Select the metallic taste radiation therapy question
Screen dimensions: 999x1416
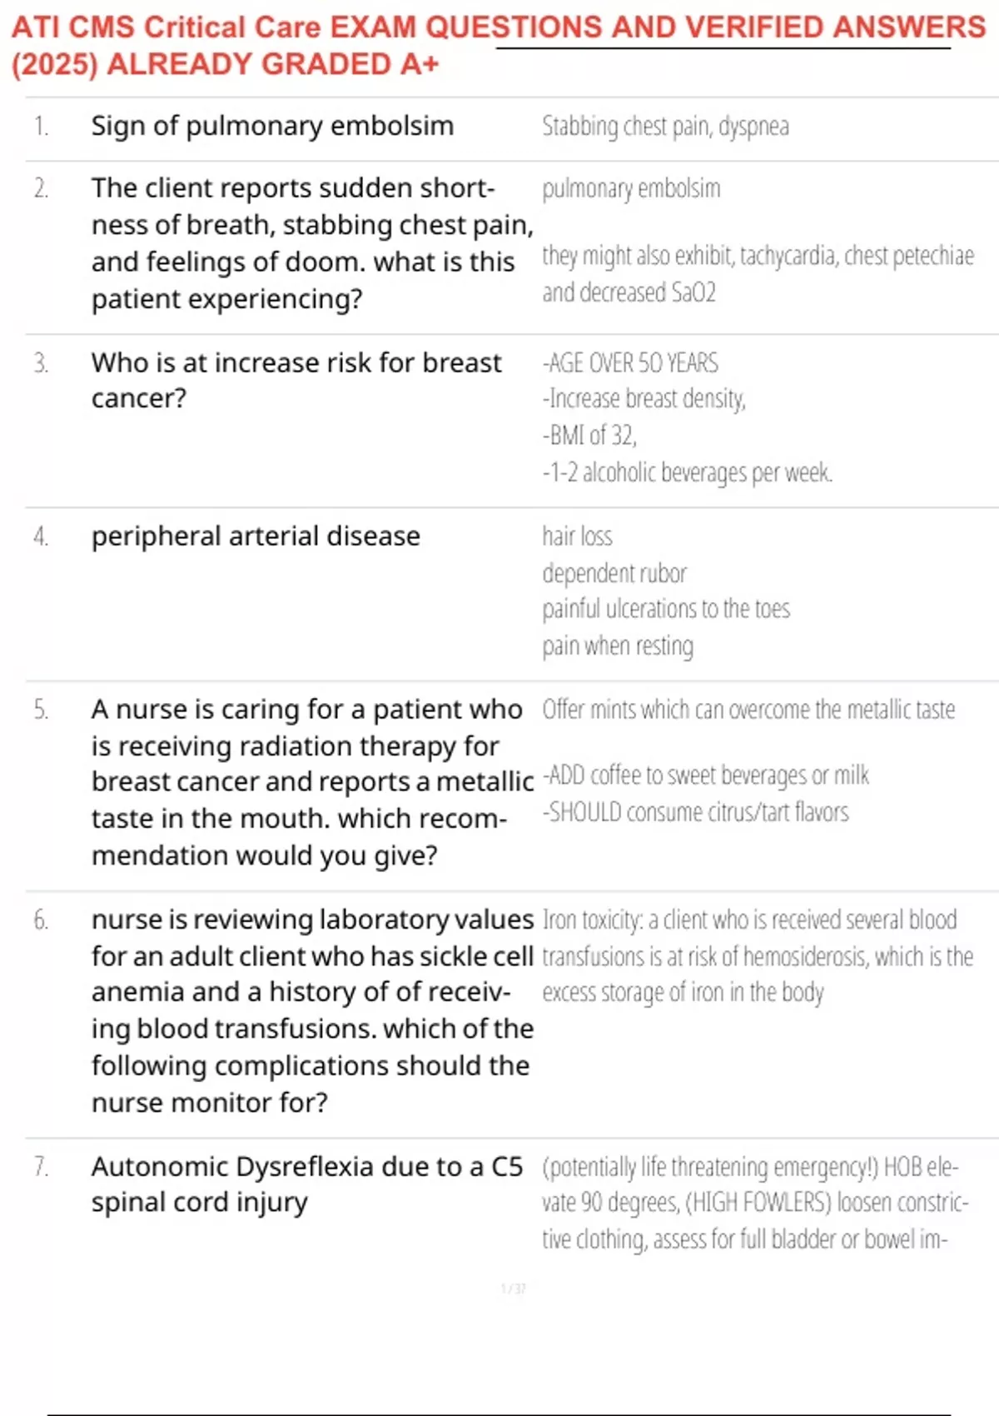tap(312, 782)
